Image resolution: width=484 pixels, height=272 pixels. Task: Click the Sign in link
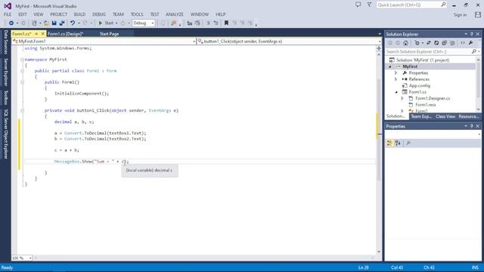460,14
